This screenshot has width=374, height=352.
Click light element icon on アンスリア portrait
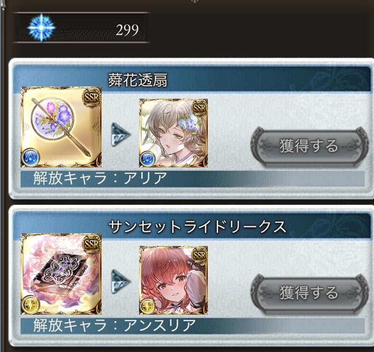pyautogui.click(x=147, y=306)
